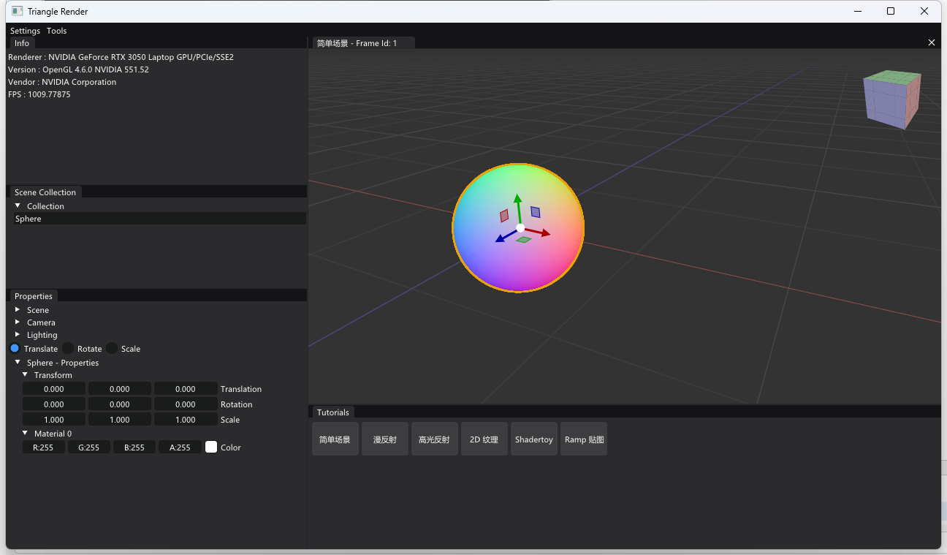Select Sphere in the Scene Collection

[x=29, y=219]
